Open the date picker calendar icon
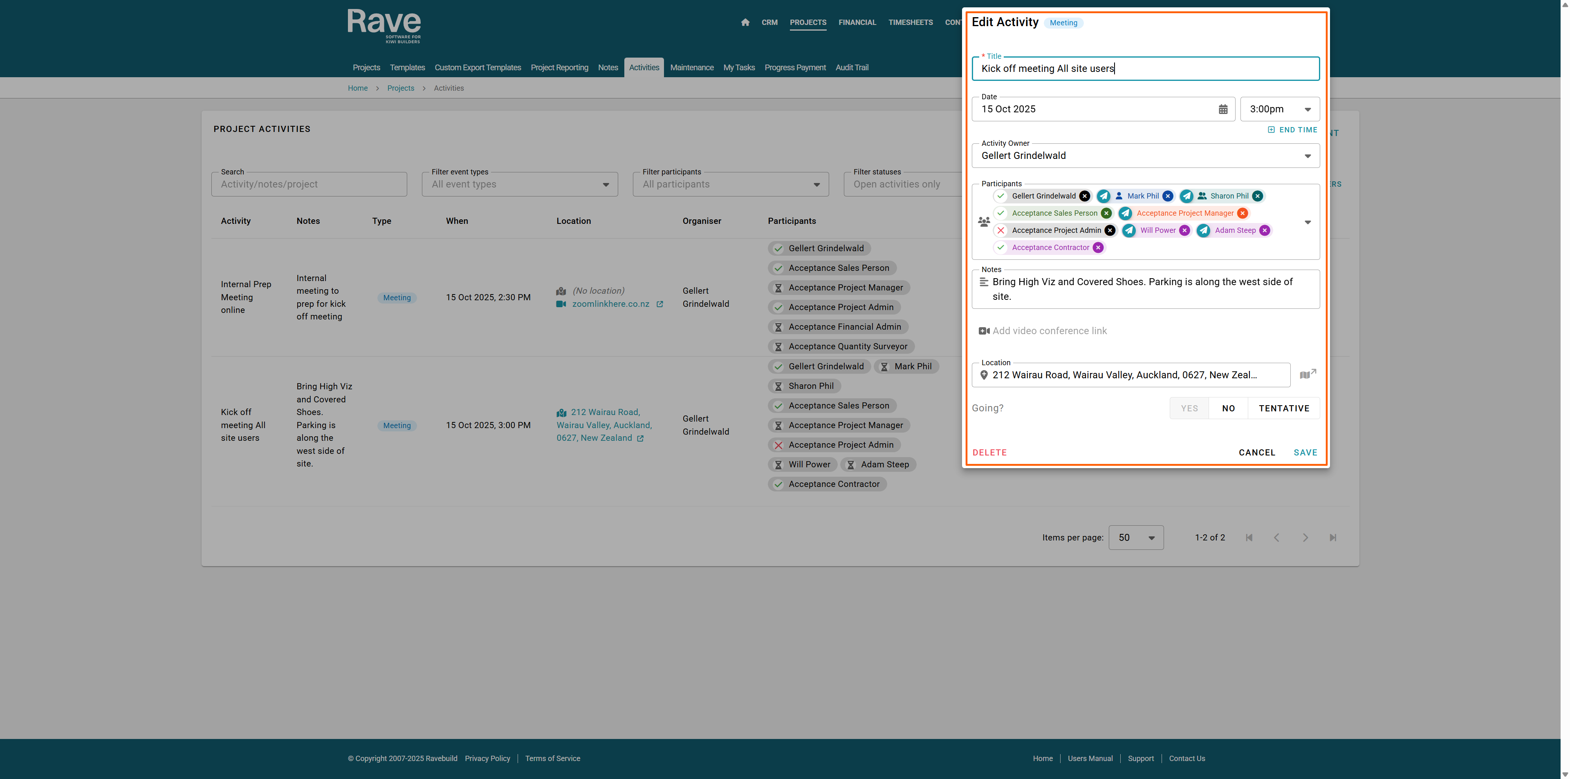This screenshot has height=779, width=1570. 1222,109
